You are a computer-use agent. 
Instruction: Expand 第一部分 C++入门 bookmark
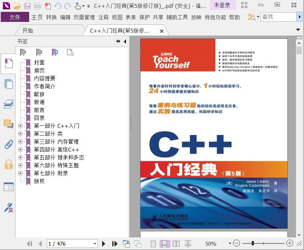[x=20, y=126]
